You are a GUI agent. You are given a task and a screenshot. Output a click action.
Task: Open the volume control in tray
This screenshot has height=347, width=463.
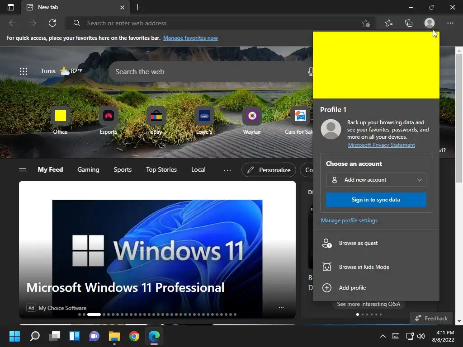421,336
